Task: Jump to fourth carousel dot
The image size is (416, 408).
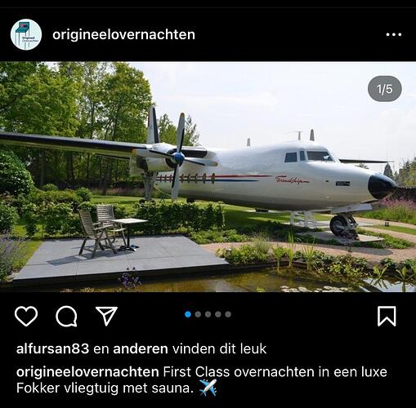Action: click(218, 314)
